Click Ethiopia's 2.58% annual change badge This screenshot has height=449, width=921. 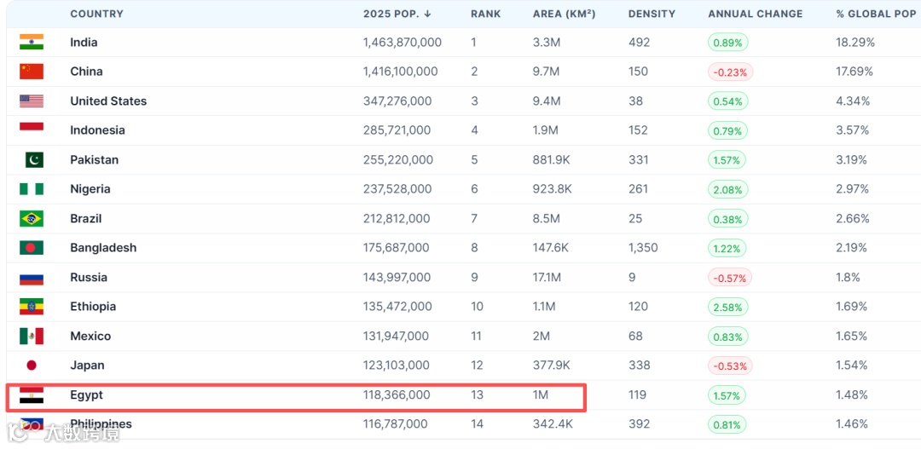point(727,307)
